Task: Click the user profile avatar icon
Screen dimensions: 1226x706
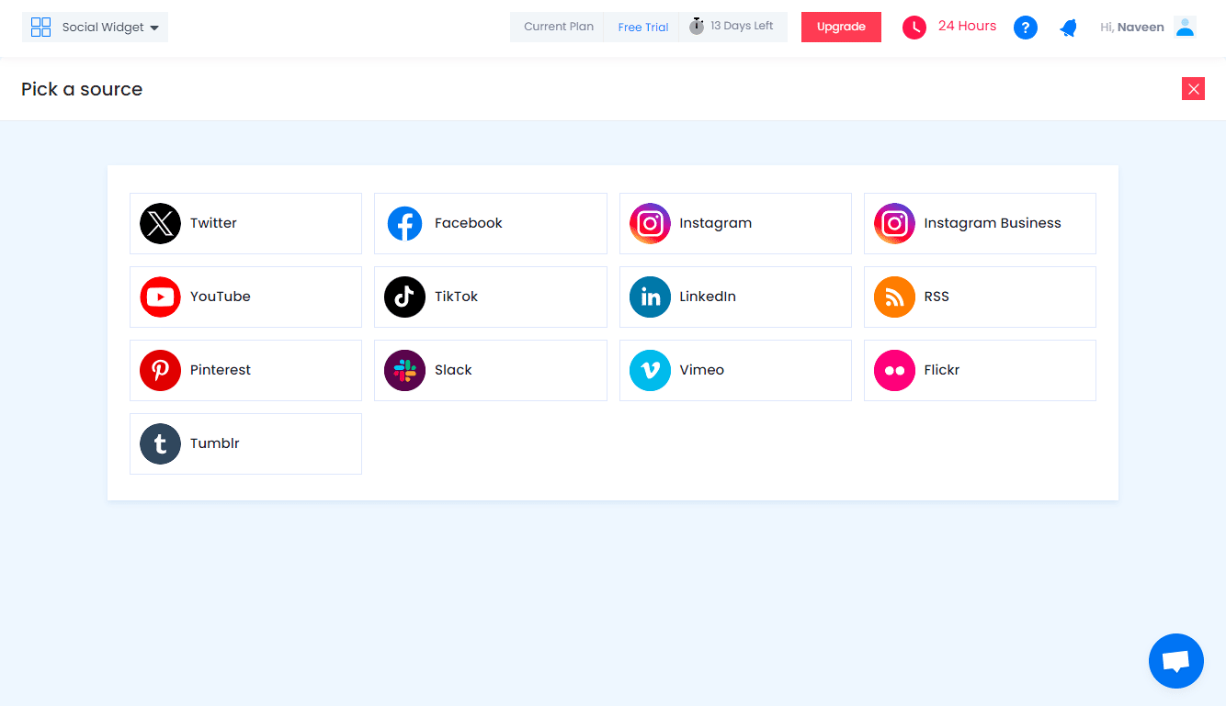Action: (1186, 27)
